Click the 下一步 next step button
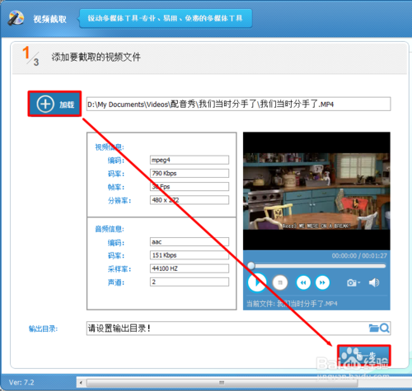 pos(364,356)
